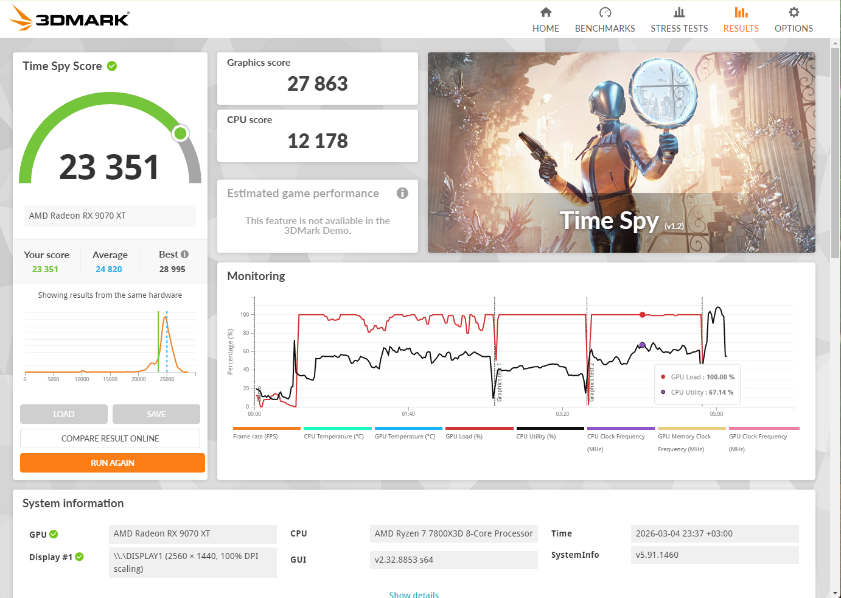This screenshot has height=598, width=841.
Task: Click the score gauge indicator knob
Action: [180, 133]
